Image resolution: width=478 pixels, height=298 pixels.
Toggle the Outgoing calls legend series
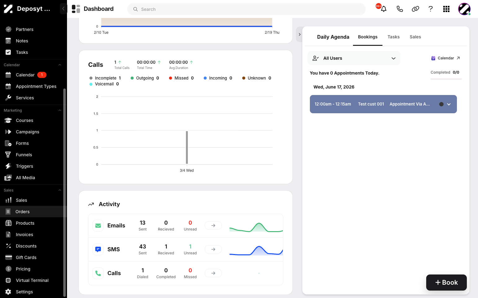pos(145,78)
